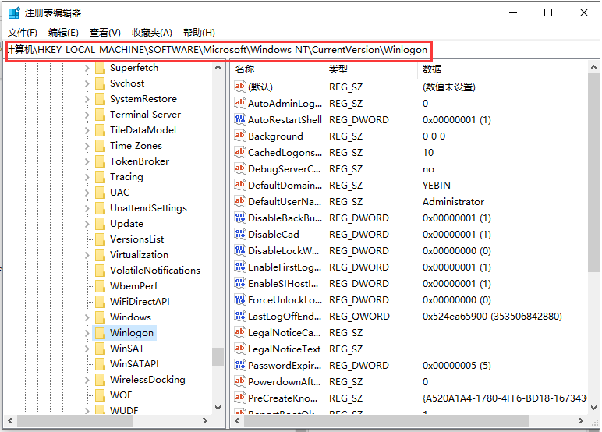
Task: Click the WinSAT folder icon
Action: pyautogui.click(x=100, y=349)
